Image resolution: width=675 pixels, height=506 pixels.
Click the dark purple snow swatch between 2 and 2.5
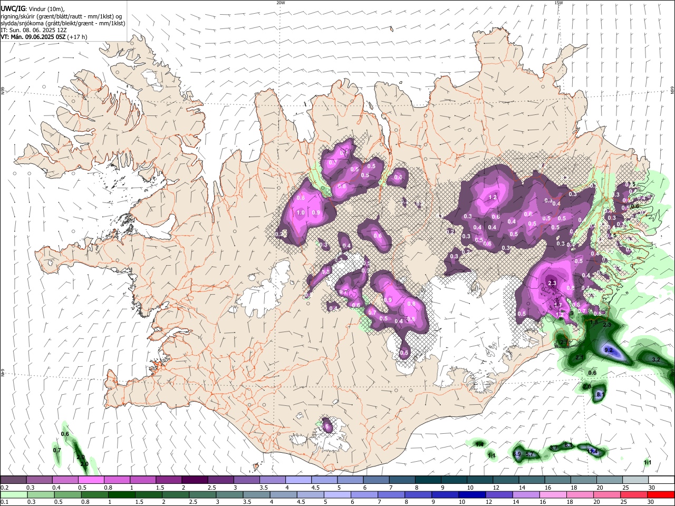[195, 480]
